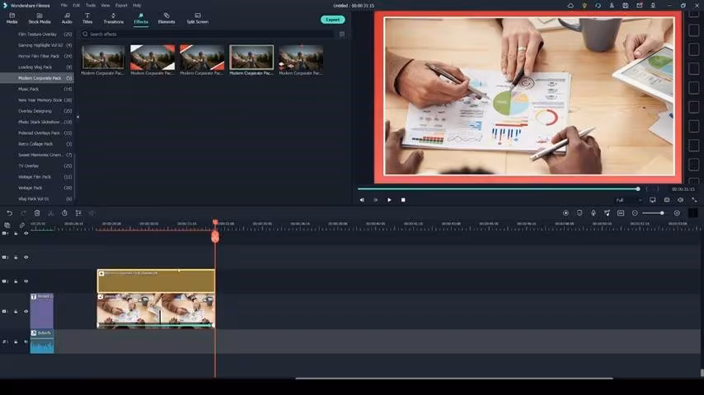Hide video track 1 with eye icon
Image resolution: width=704 pixels, height=395 pixels.
click(26, 311)
